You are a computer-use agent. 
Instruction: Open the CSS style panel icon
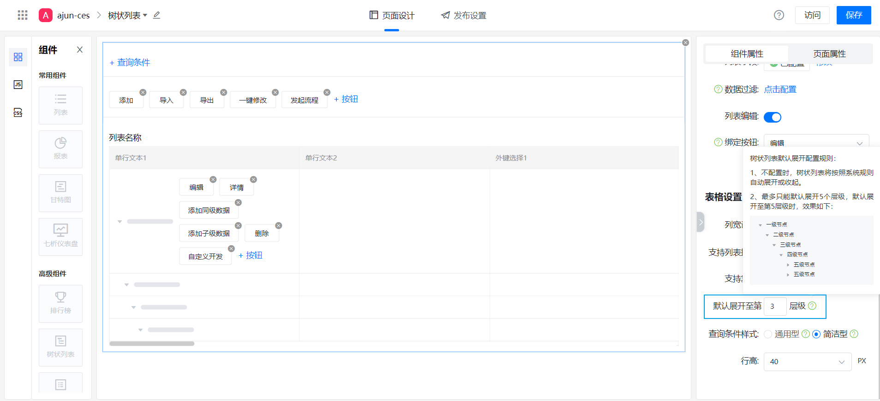click(x=18, y=112)
